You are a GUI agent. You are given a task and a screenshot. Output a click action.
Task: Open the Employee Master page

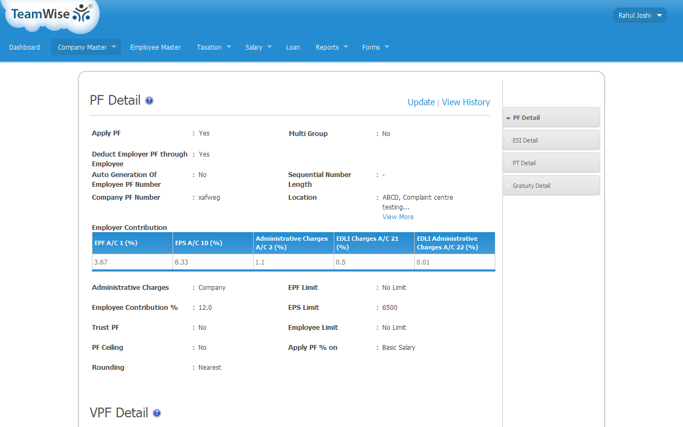[x=155, y=47]
